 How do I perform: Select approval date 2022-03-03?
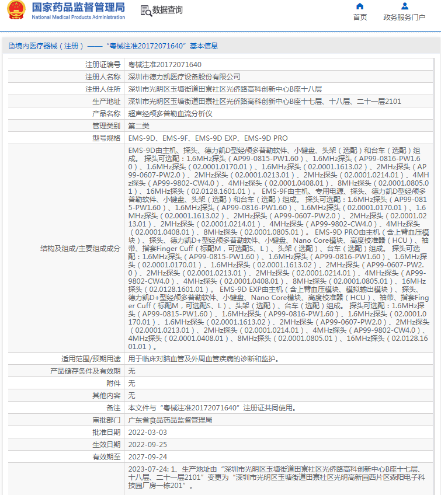coord(148,433)
